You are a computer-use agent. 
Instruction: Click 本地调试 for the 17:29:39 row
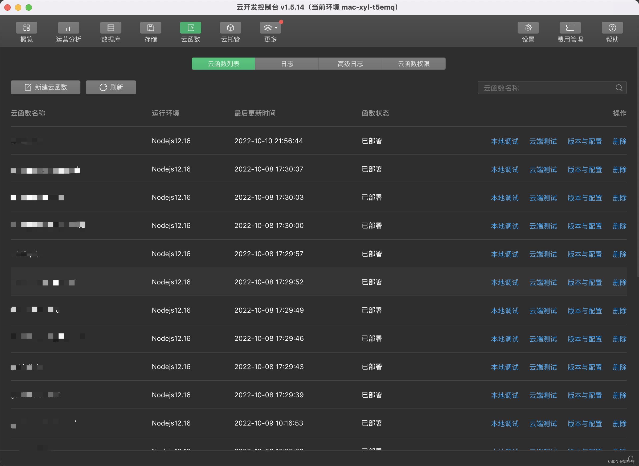pyautogui.click(x=505, y=395)
